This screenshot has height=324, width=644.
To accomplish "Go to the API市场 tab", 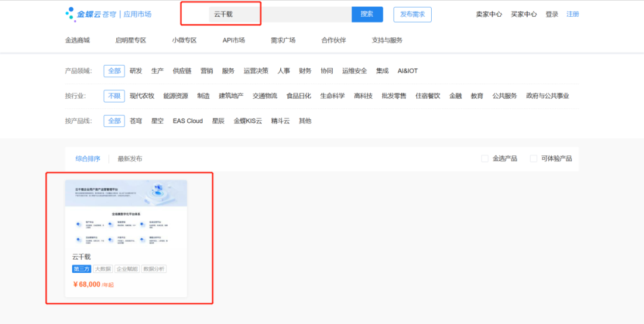I will point(234,40).
